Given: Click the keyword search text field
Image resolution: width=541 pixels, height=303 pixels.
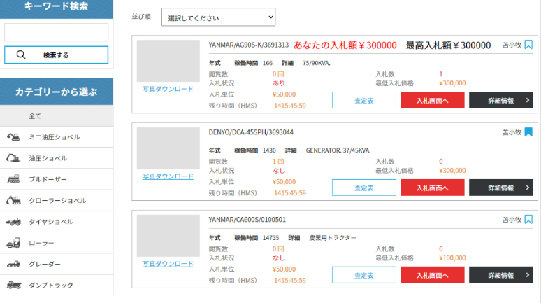Looking at the screenshot, I should point(56,32).
